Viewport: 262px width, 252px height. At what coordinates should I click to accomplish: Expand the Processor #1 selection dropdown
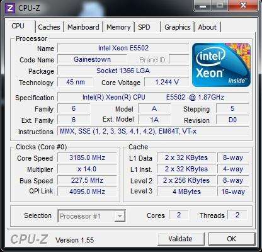tap(91, 216)
